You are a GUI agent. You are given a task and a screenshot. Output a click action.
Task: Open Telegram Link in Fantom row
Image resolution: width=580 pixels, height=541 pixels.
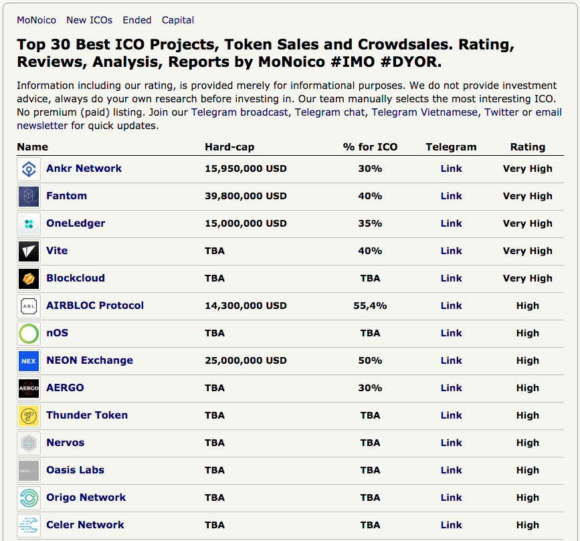pyautogui.click(x=452, y=196)
